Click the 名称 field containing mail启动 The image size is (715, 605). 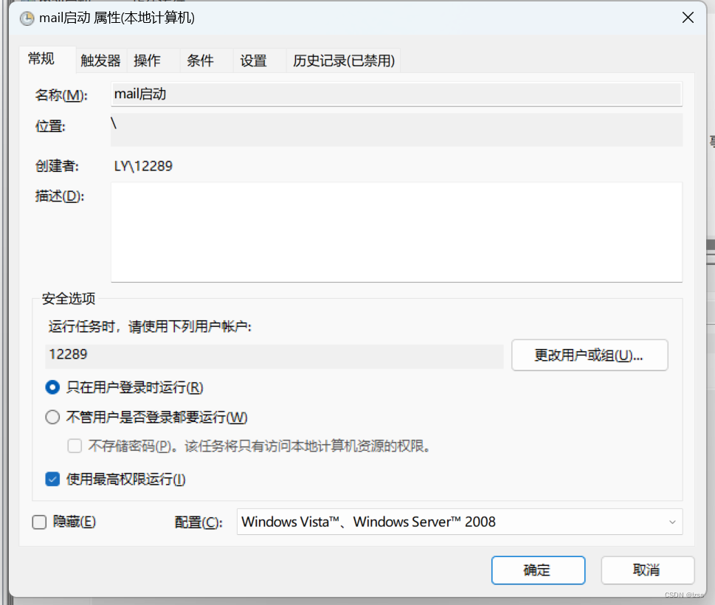click(x=396, y=94)
